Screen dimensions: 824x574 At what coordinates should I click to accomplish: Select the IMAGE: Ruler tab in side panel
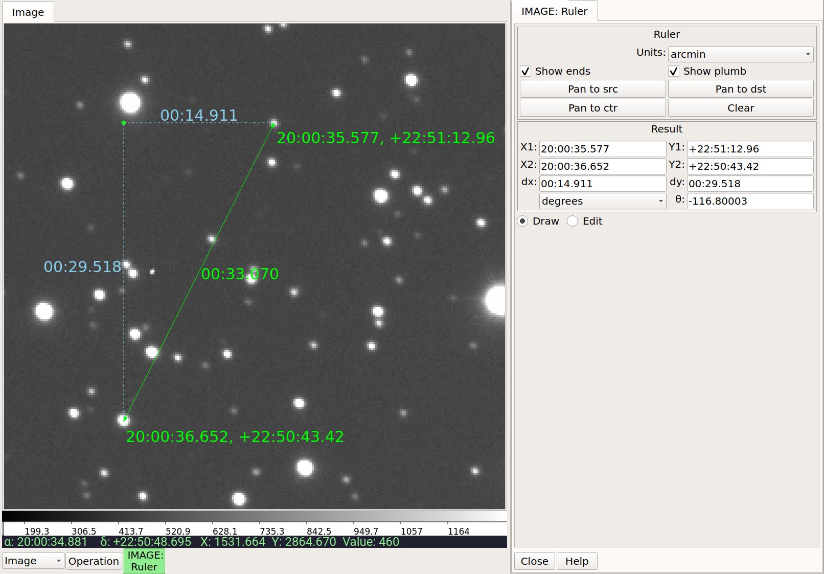coord(555,11)
